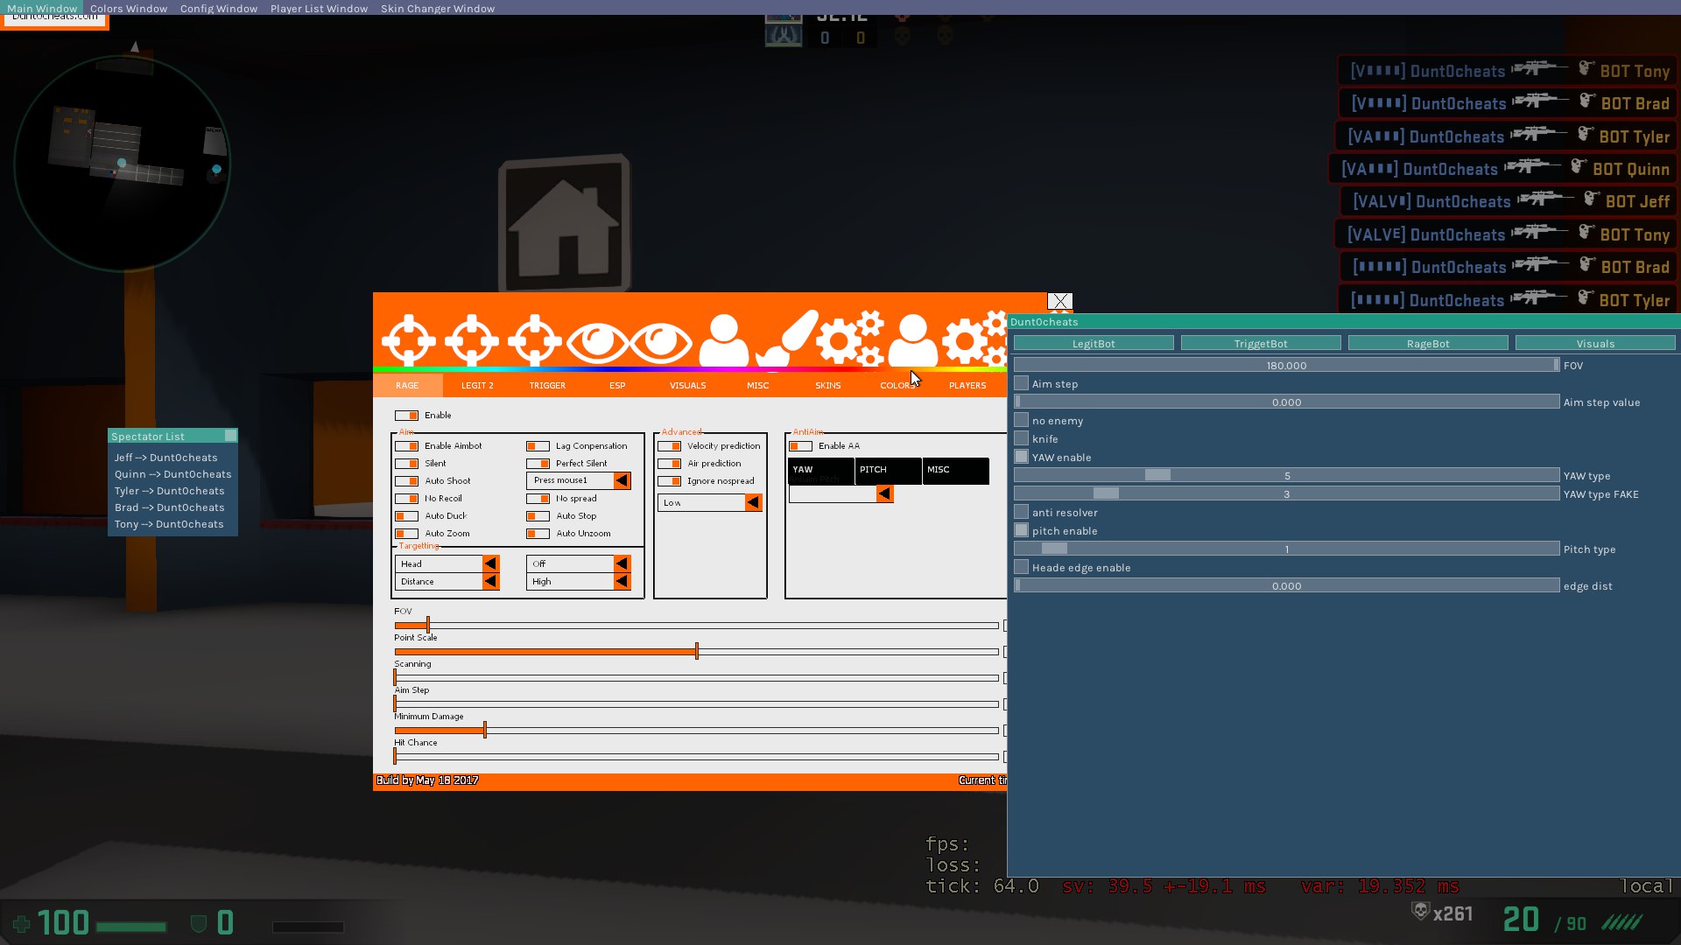Toggle the Auto Stop switch
1681x945 pixels.
click(x=538, y=516)
